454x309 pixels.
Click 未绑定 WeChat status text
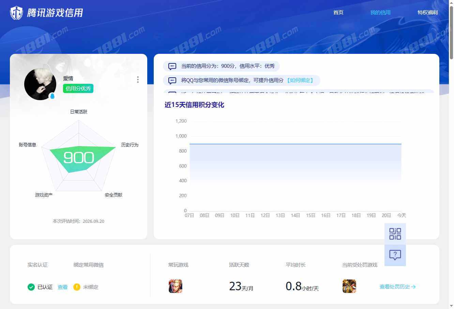pos(91,287)
